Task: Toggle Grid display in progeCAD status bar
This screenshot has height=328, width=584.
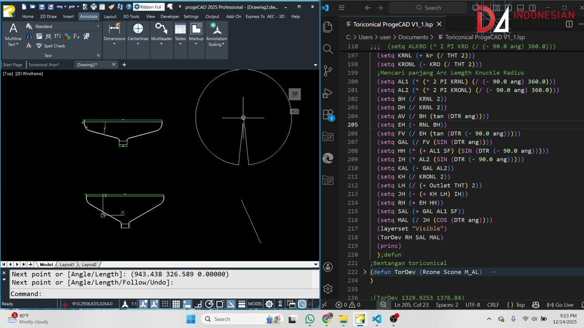Action: (176, 304)
